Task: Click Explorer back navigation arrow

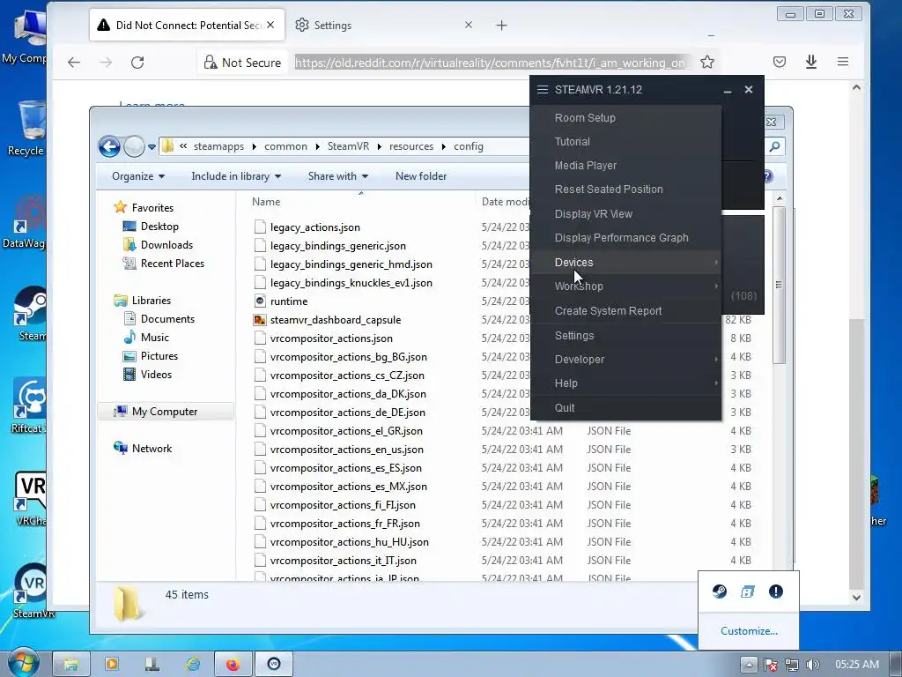Action: pos(109,146)
